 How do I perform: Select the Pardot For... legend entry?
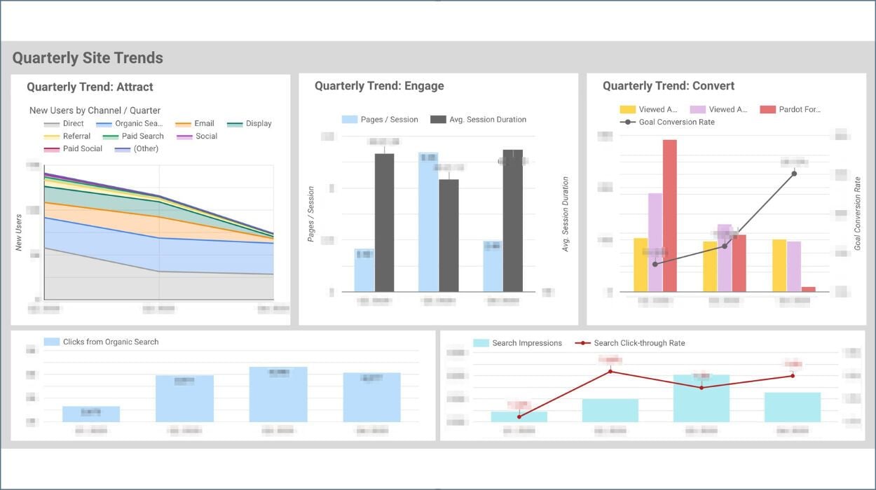tap(791, 109)
